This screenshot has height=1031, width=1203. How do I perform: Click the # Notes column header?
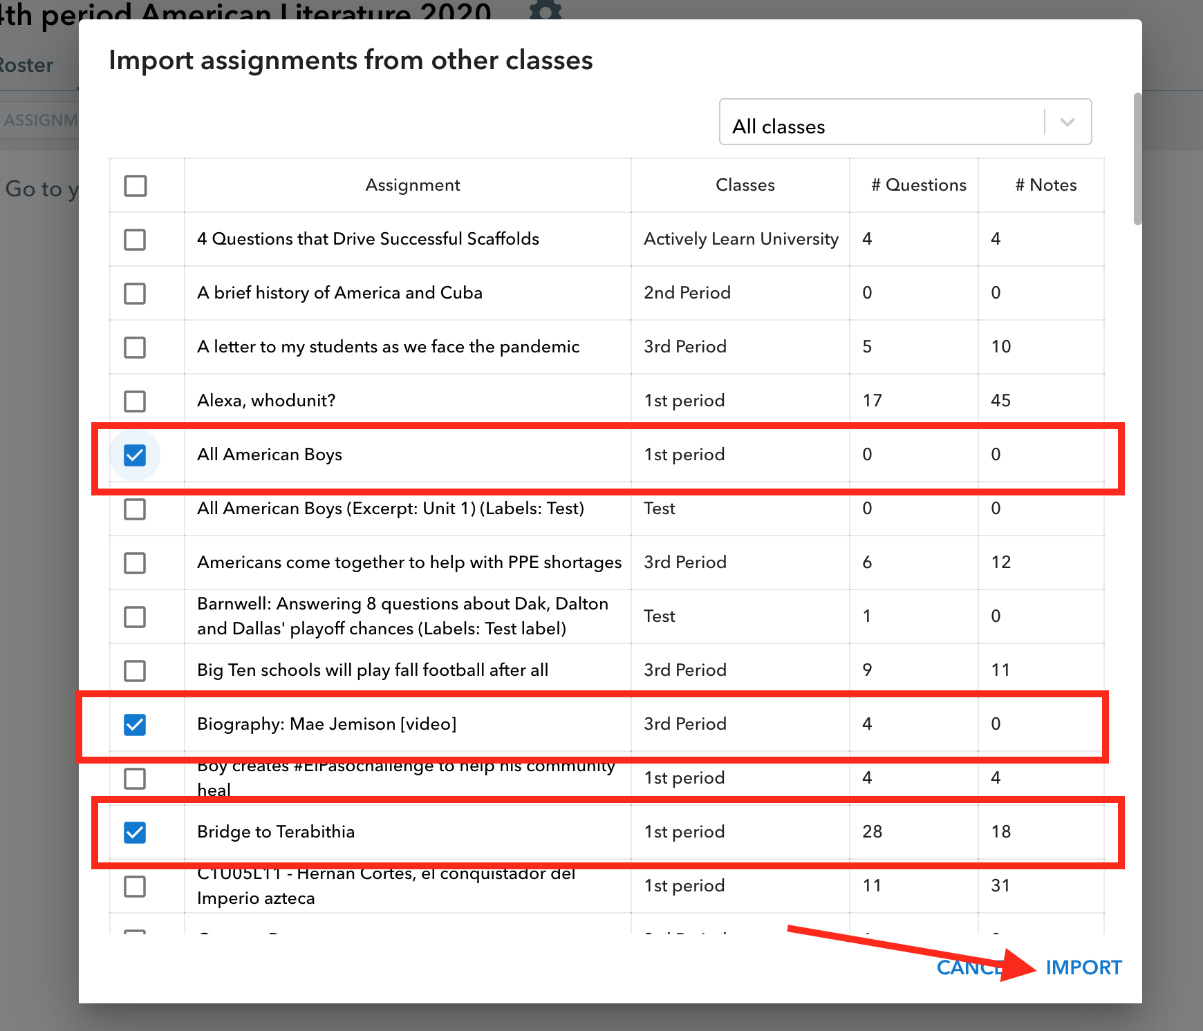tap(1046, 185)
